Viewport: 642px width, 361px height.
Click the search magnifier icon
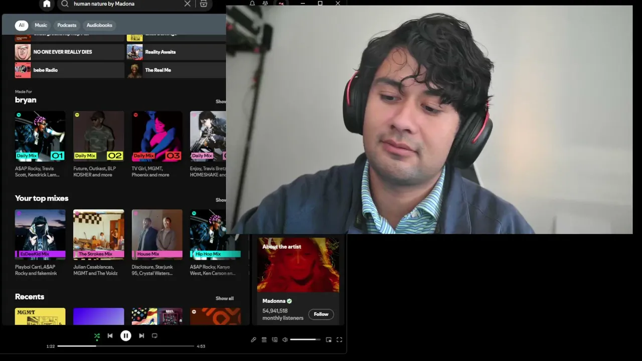point(65,4)
